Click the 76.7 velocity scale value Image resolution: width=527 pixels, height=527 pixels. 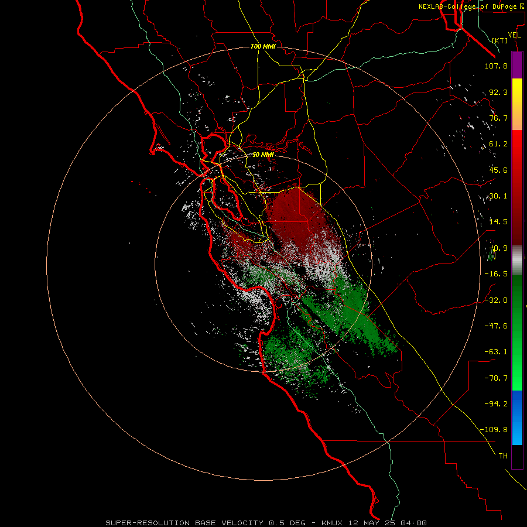[x=498, y=118]
